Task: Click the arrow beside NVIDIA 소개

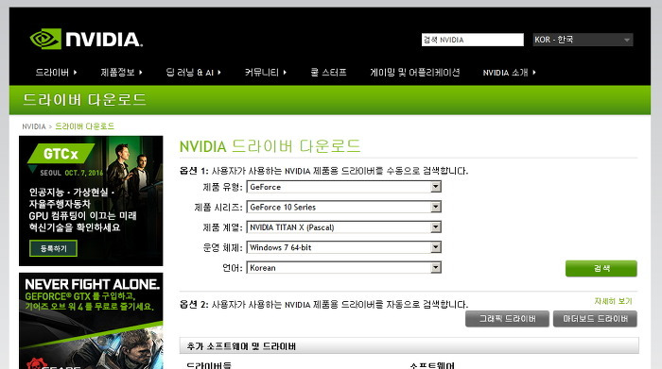Action: pyautogui.click(x=533, y=73)
